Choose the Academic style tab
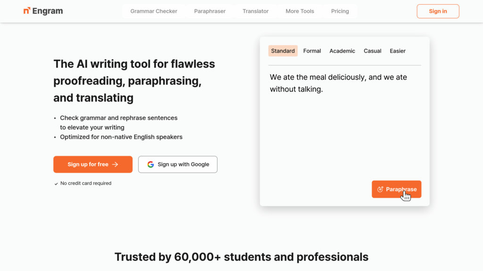The height and width of the screenshot is (271, 483). click(342, 51)
